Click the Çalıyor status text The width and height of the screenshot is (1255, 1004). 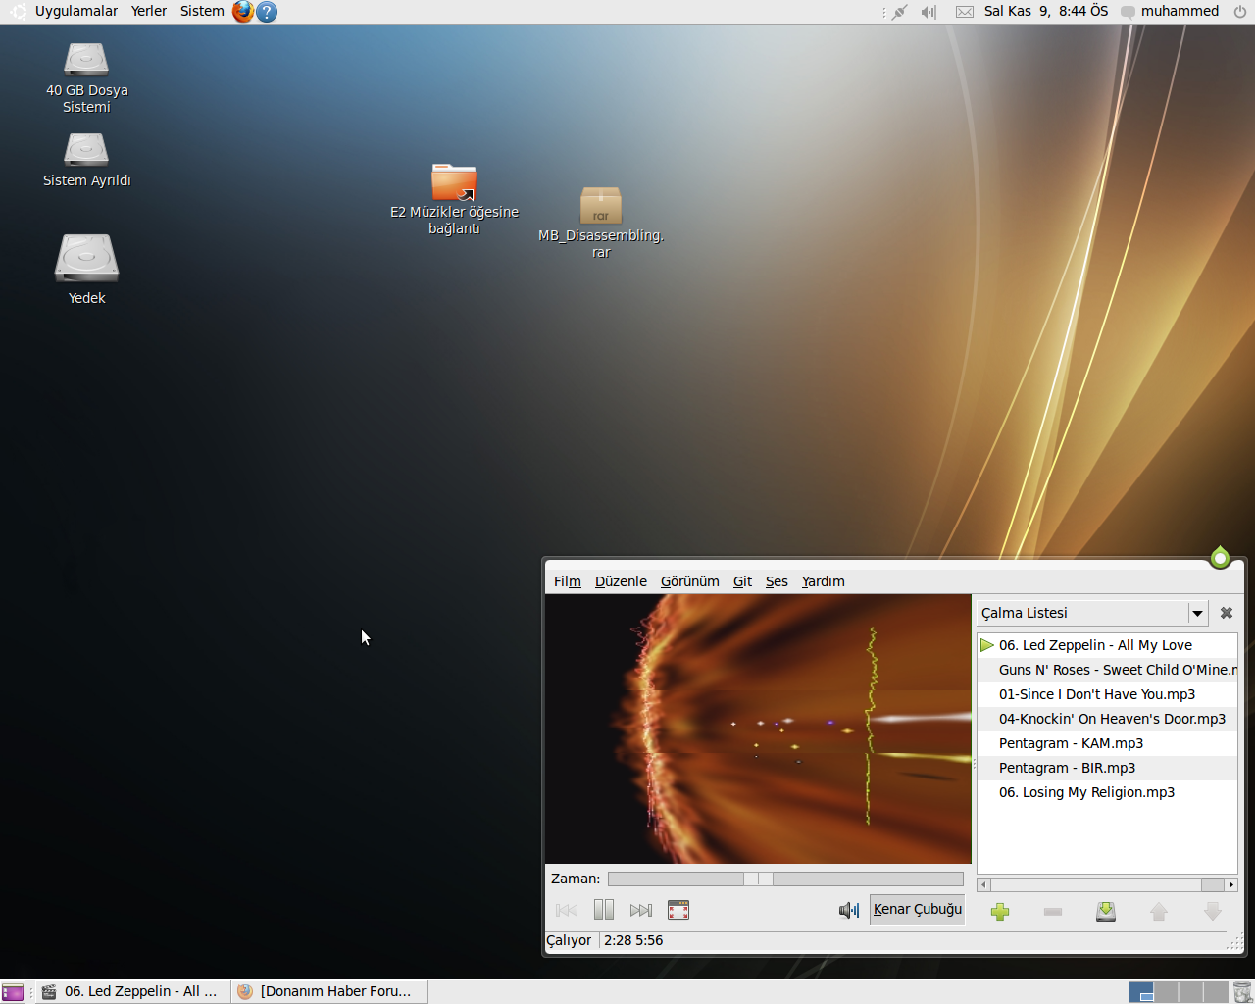tap(569, 940)
